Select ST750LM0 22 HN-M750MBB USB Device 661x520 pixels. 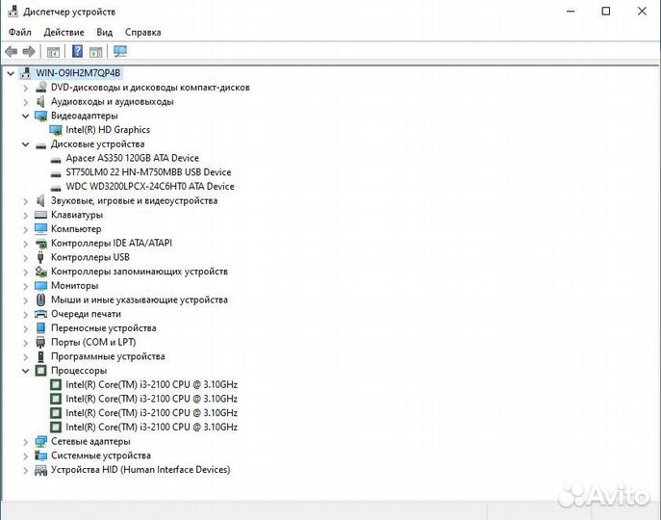tap(148, 172)
